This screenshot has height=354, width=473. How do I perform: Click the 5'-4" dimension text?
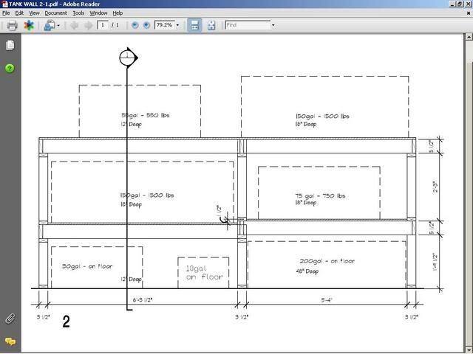[x=327, y=300]
